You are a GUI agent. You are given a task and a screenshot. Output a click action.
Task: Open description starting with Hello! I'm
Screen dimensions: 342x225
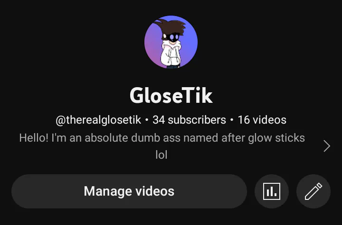(x=162, y=146)
